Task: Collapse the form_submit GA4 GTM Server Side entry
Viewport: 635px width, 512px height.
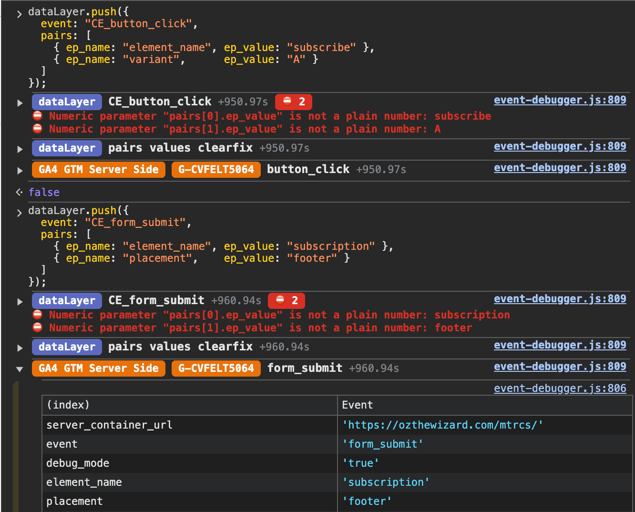Action: (20, 369)
